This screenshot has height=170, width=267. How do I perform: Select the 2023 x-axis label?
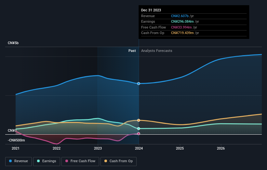tap(98, 148)
